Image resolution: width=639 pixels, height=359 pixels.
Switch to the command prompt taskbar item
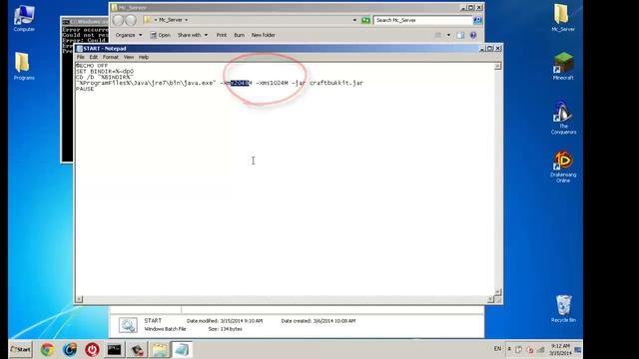click(x=114, y=350)
